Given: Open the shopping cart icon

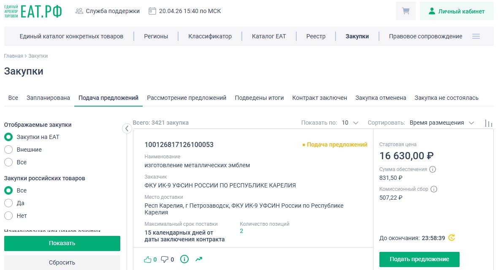Looking at the screenshot, I should (x=406, y=11).
